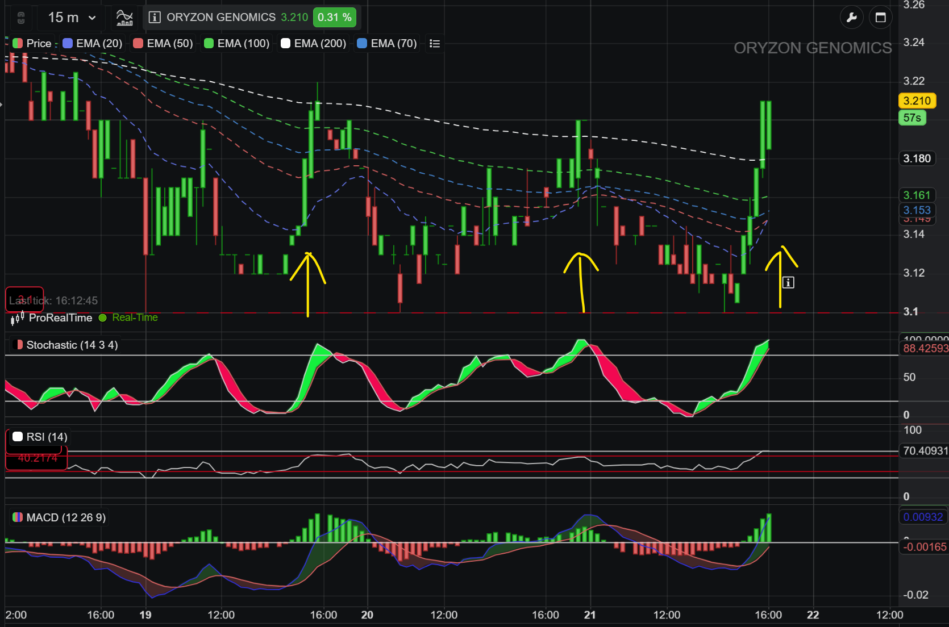This screenshot has width=949, height=627.
Task: Open Oryzon Genomics info icon
Action: coord(155,18)
